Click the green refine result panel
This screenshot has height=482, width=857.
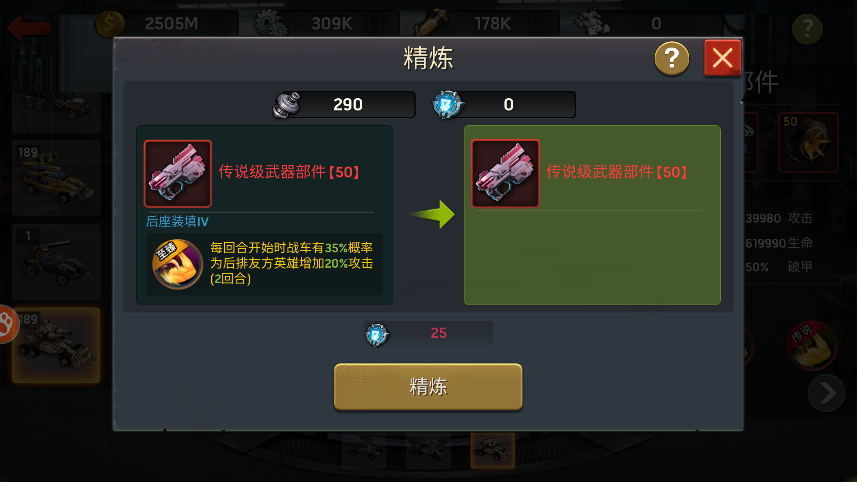(x=592, y=215)
